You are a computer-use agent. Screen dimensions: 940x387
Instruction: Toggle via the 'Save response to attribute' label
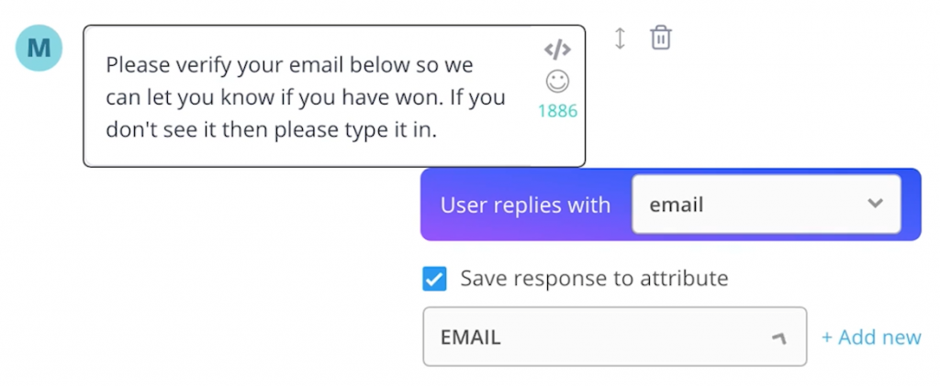(x=594, y=278)
